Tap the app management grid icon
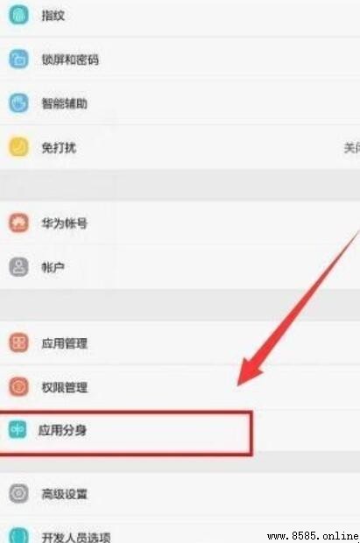Screen dimensions: 360x543 pos(18,342)
